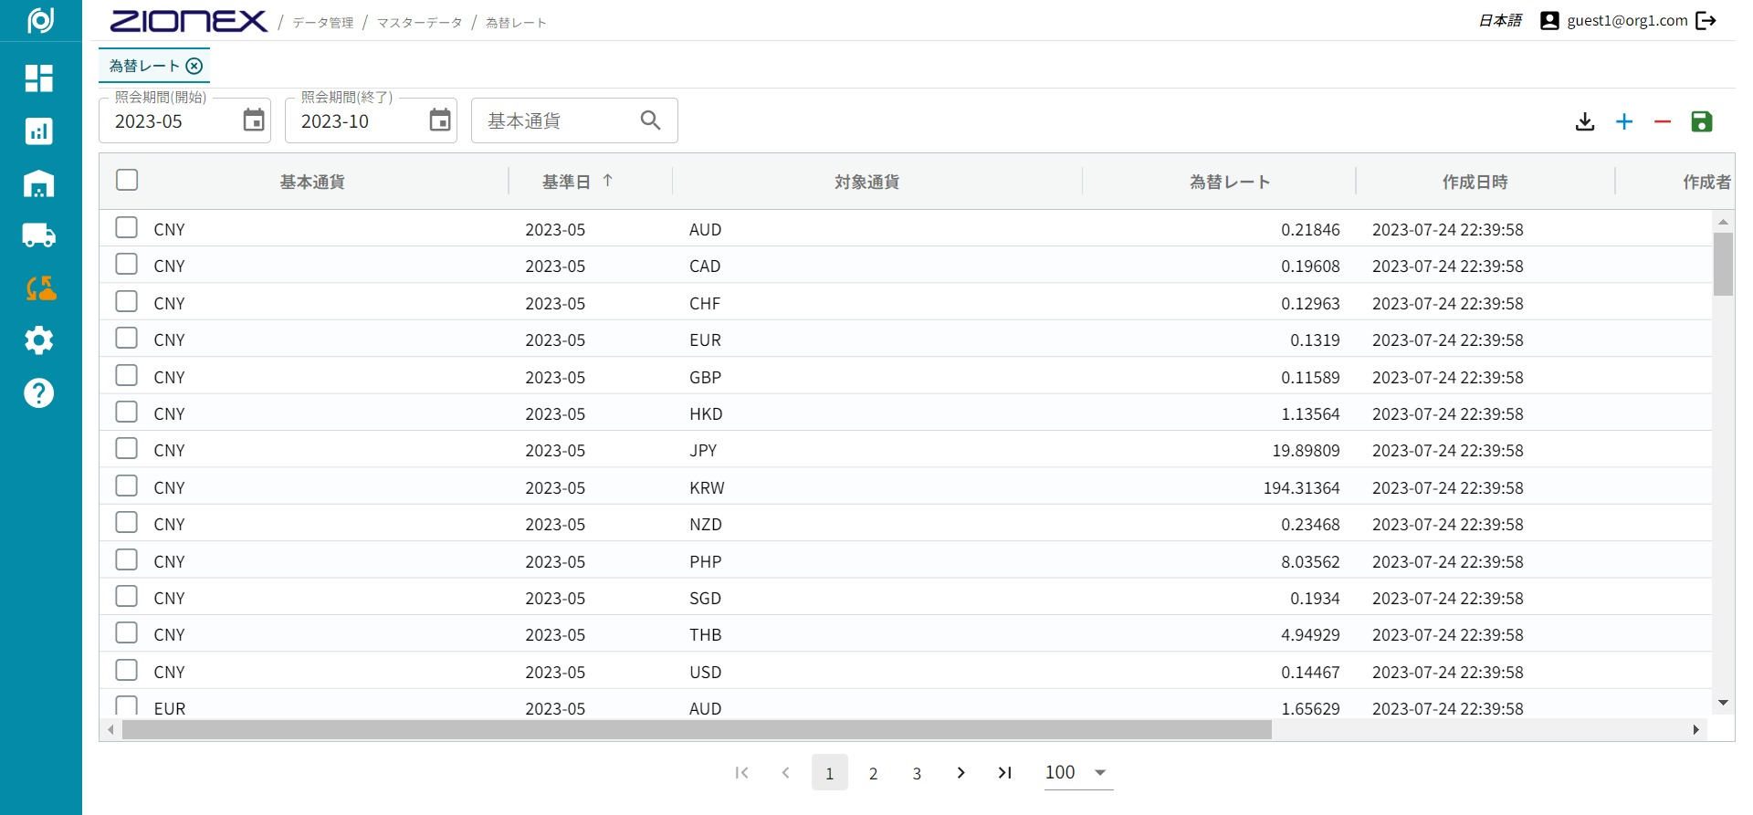Click the vertical scrollbar thumb
This screenshot has height=815, width=1753.
point(1723,265)
